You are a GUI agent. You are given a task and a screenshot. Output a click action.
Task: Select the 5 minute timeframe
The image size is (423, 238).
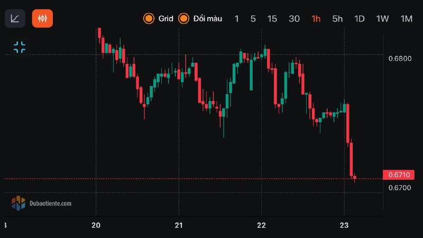pyautogui.click(x=253, y=19)
